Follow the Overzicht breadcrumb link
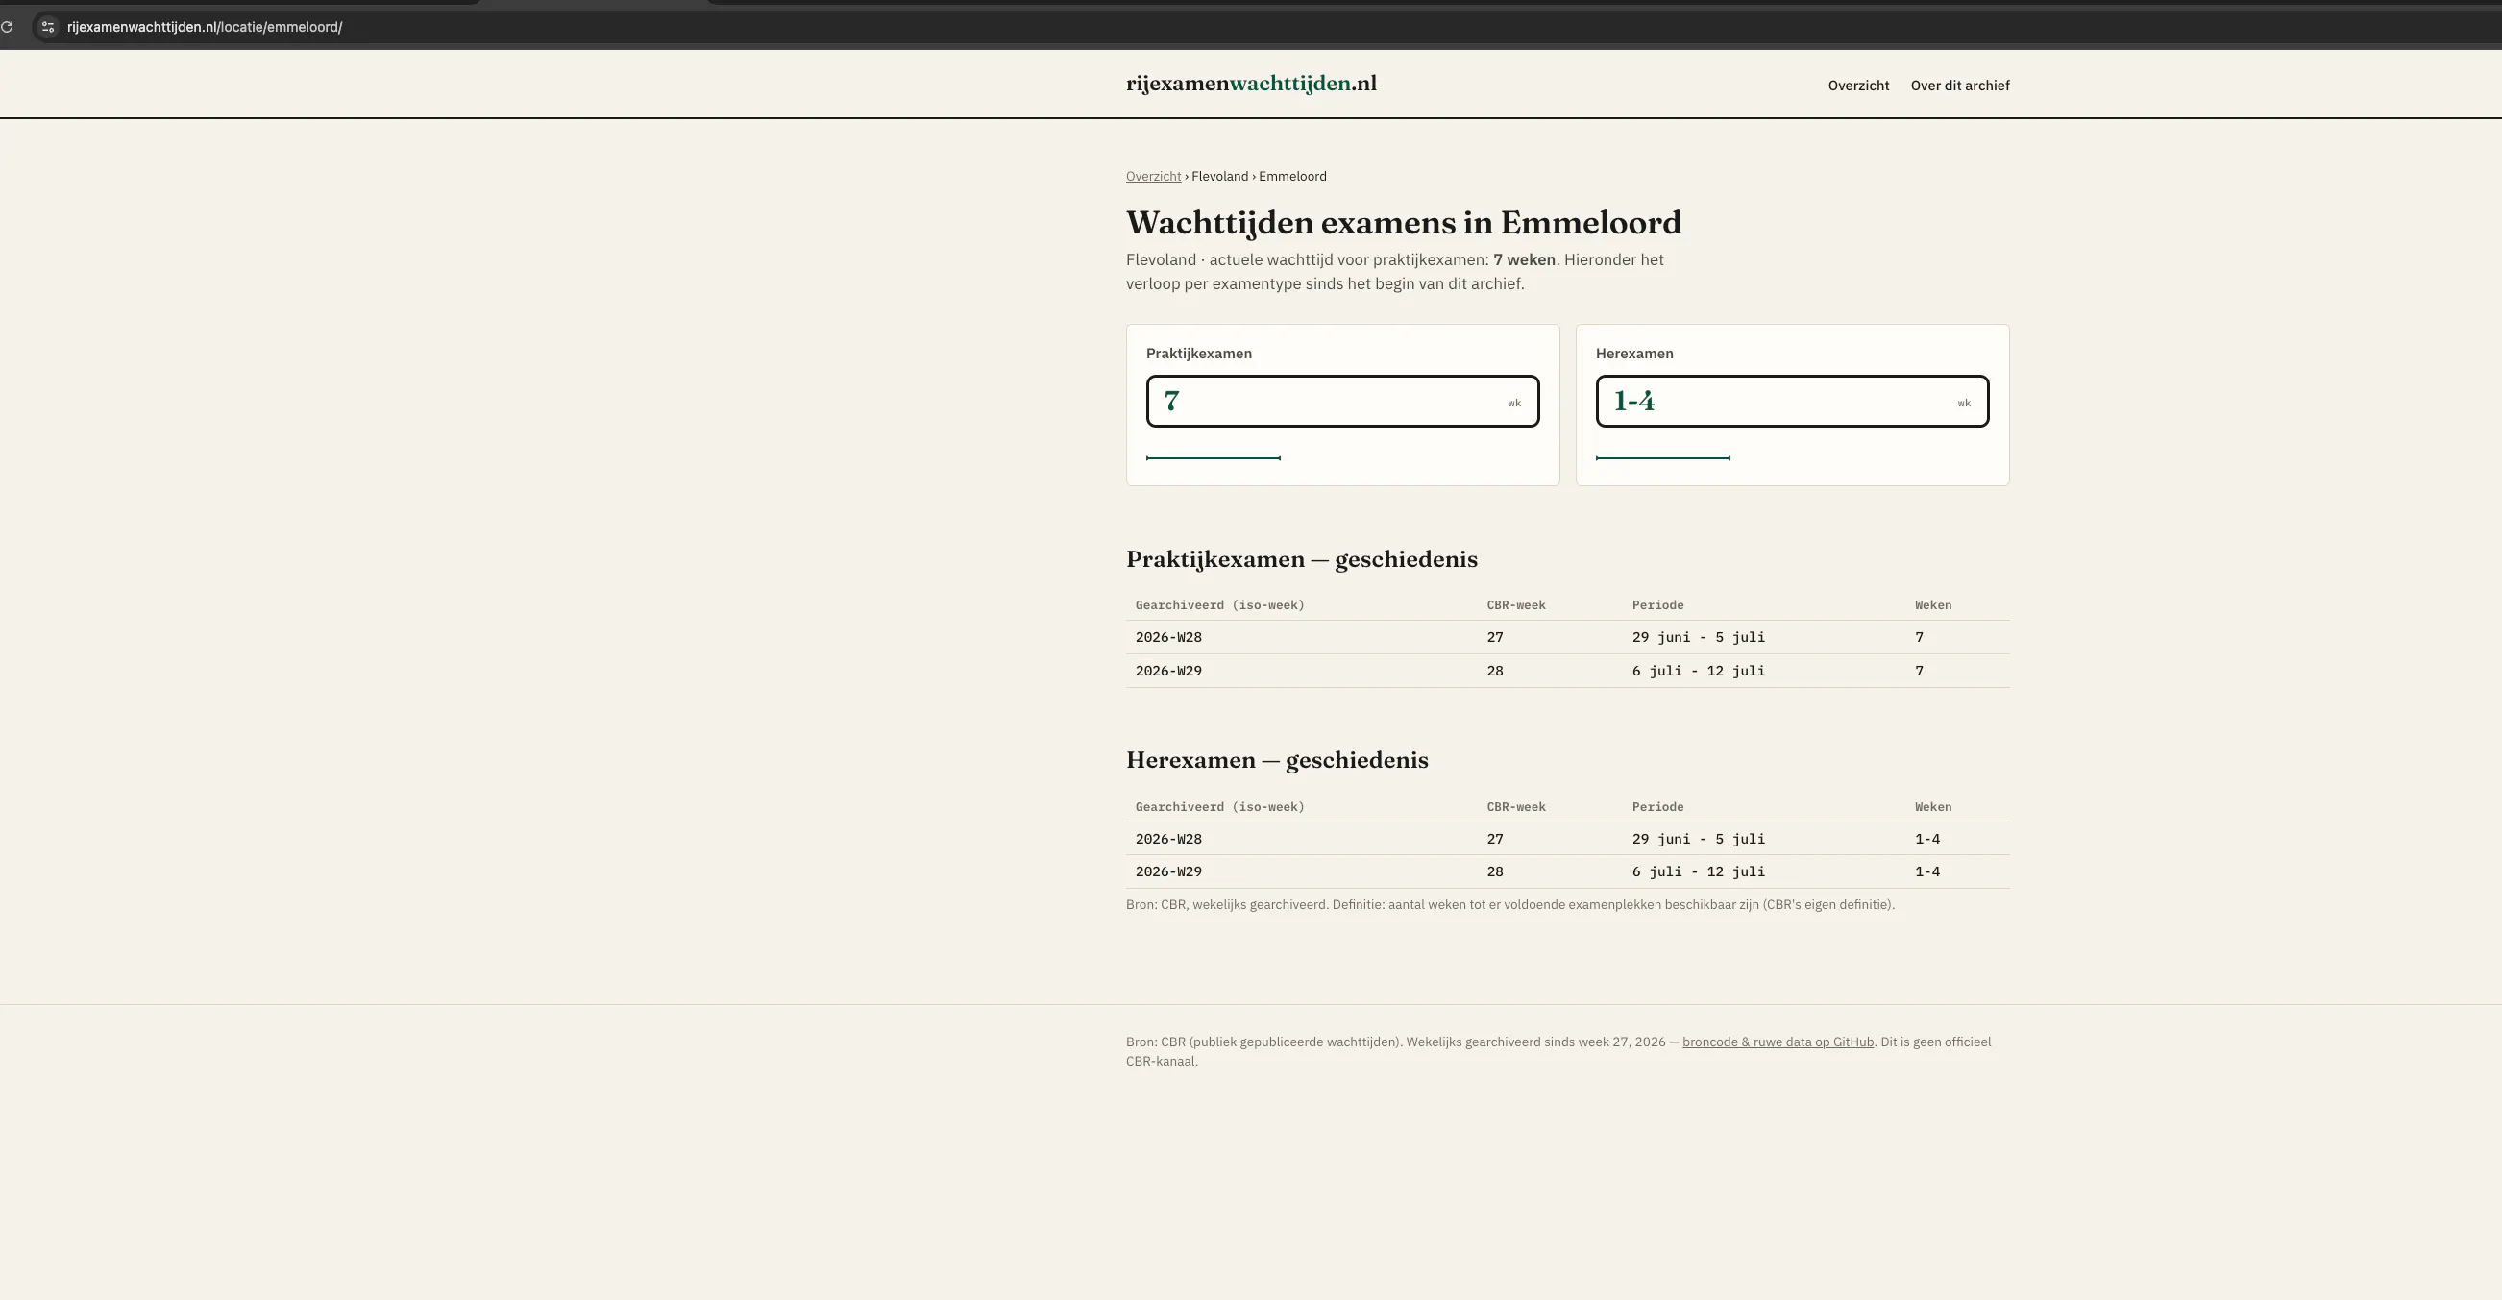This screenshot has height=1300, width=2502. tap(1153, 176)
